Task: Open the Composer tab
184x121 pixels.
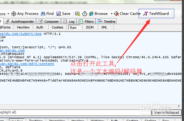Action: 49,21
